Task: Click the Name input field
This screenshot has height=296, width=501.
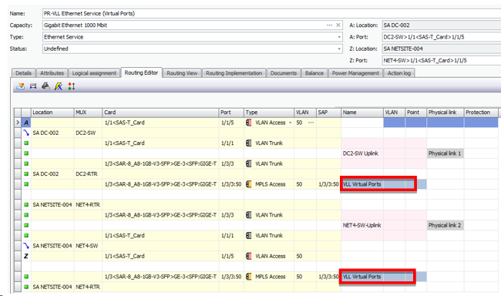Action: tap(271, 13)
